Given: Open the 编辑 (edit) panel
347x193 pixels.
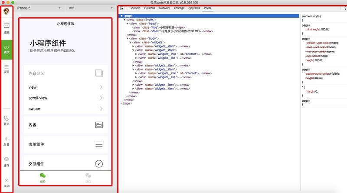Looking at the screenshot, I should tap(7, 28).
